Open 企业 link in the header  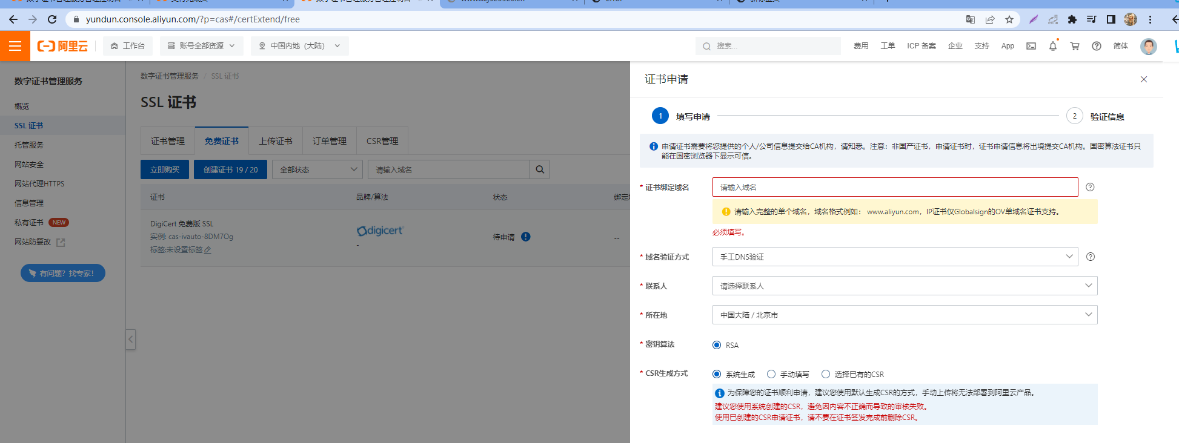955,46
